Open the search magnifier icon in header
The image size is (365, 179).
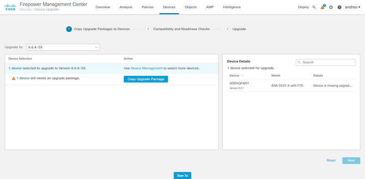314,7
